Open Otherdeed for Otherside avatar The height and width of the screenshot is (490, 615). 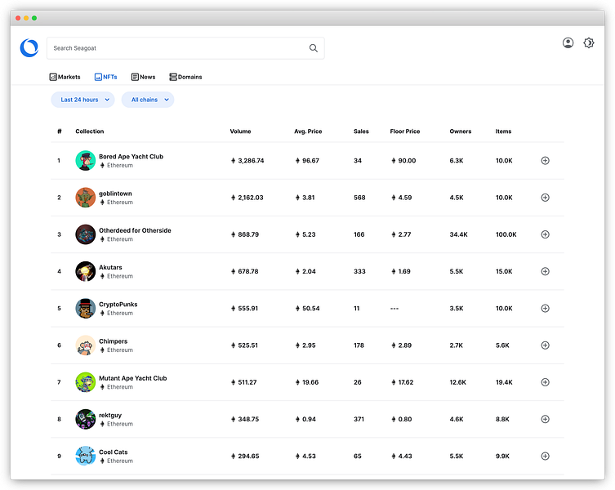[86, 234]
